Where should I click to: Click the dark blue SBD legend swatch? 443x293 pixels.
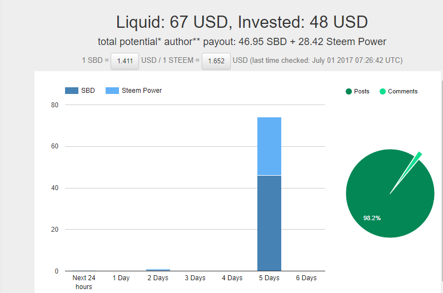click(72, 91)
